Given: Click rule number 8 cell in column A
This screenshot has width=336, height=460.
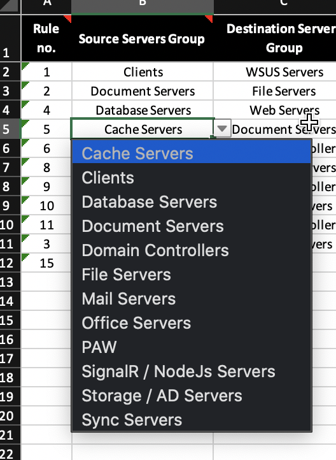Looking at the screenshot, I should click(x=46, y=167).
